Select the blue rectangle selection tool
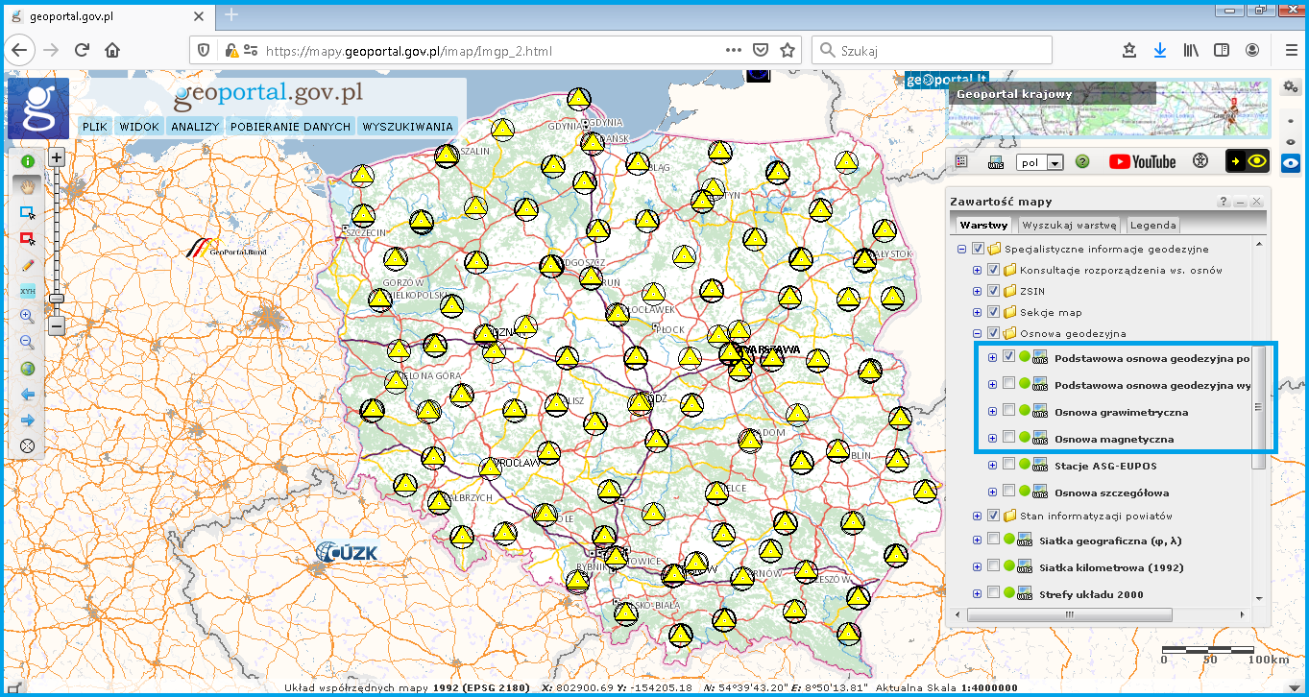The image size is (1309, 697). [x=28, y=213]
